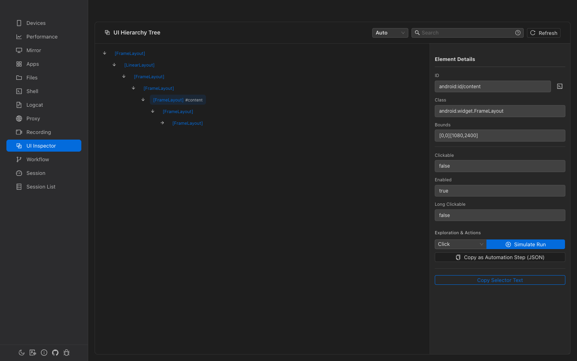
Task: Open the Auto mode dropdown
Action: pyautogui.click(x=390, y=32)
